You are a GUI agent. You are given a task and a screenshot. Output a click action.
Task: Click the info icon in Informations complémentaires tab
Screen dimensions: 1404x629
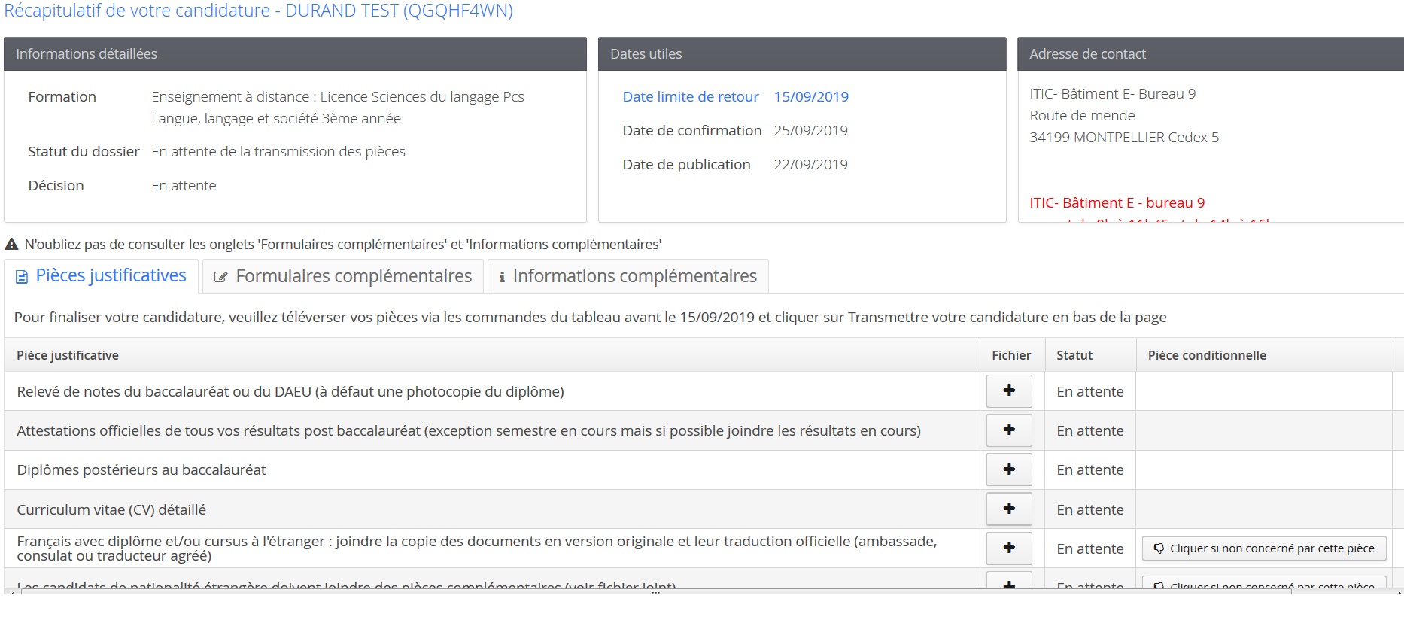coord(502,277)
